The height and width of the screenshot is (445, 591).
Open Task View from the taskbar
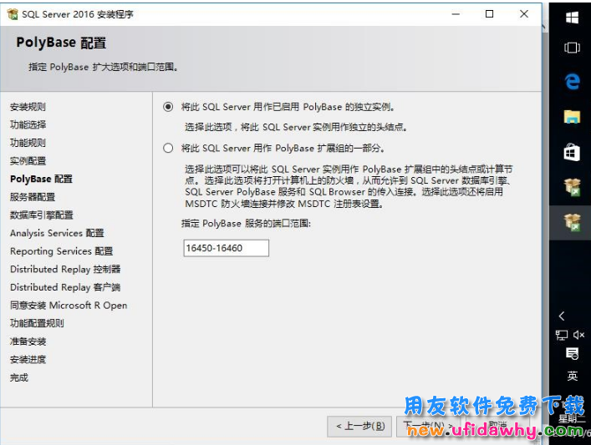click(572, 48)
